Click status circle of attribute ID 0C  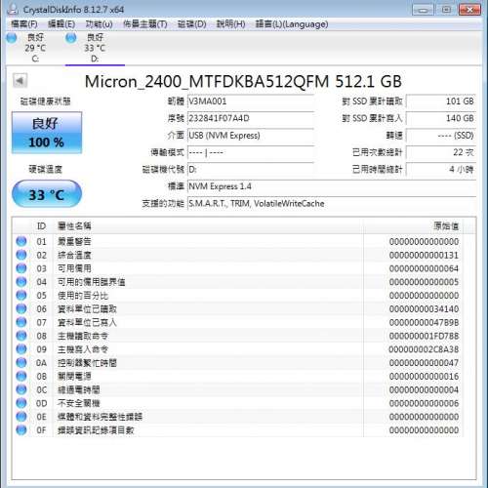coord(21,389)
